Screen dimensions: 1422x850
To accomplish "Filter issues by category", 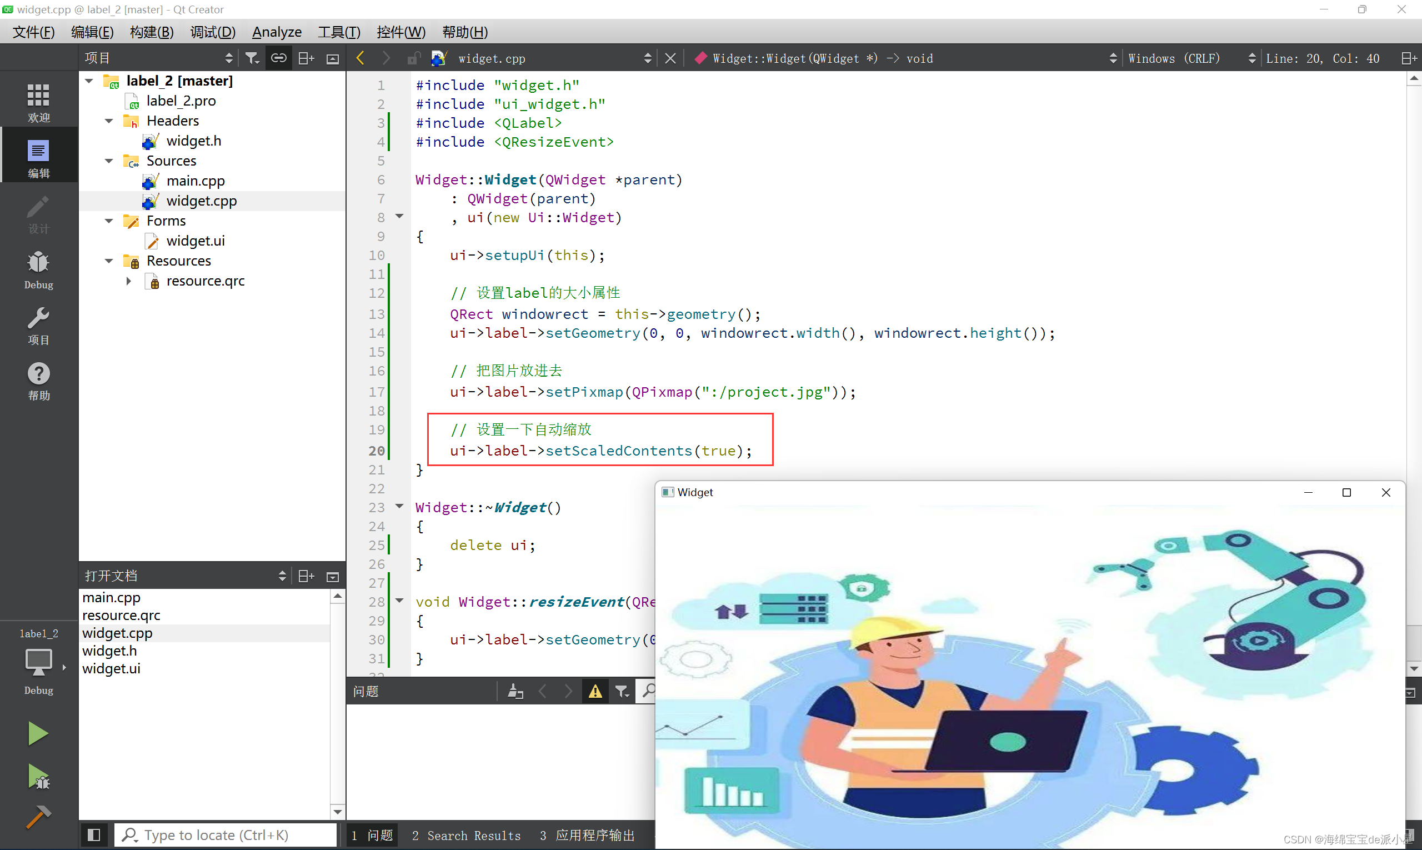I will pos(622,691).
